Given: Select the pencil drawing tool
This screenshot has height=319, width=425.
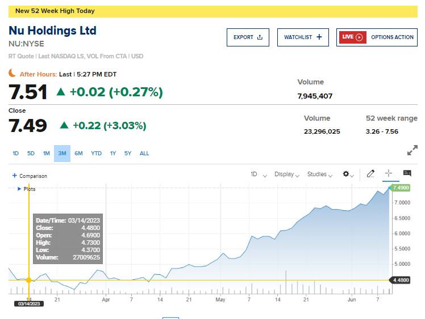Looking at the screenshot, I should (370, 173).
